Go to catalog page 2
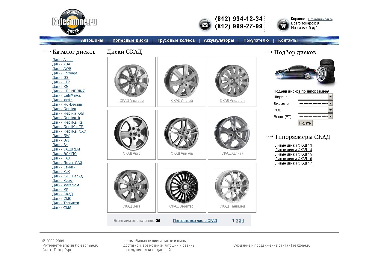This screenshot has height=258, width=378. [237, 221]
